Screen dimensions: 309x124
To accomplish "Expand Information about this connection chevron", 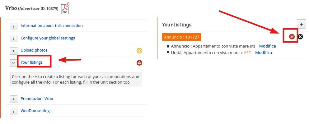I will pyautogui.click(x=14, y=26).
